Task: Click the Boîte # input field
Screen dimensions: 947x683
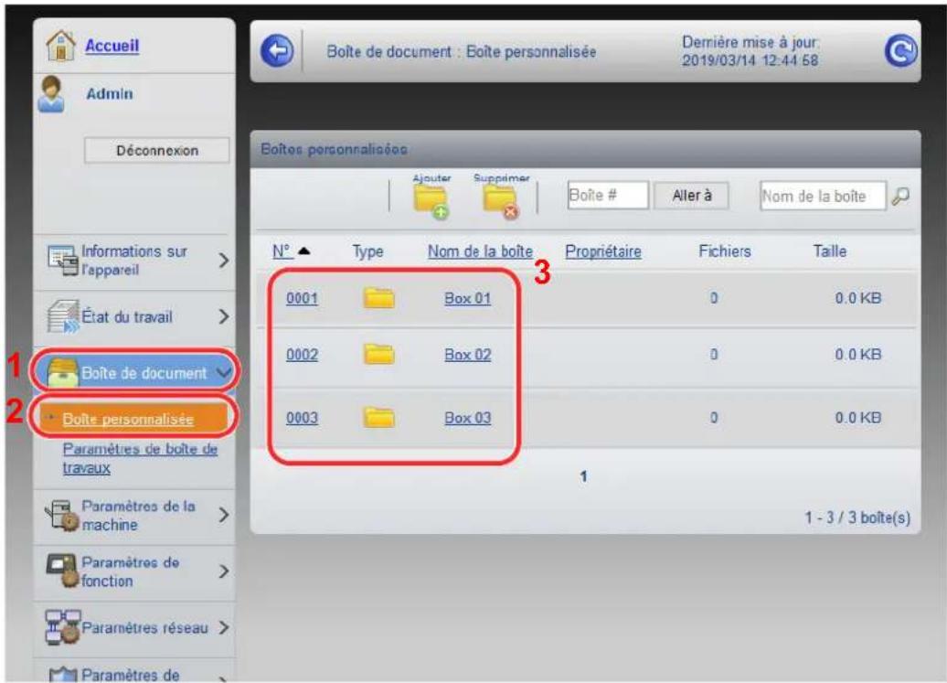Action: [606, 195]
